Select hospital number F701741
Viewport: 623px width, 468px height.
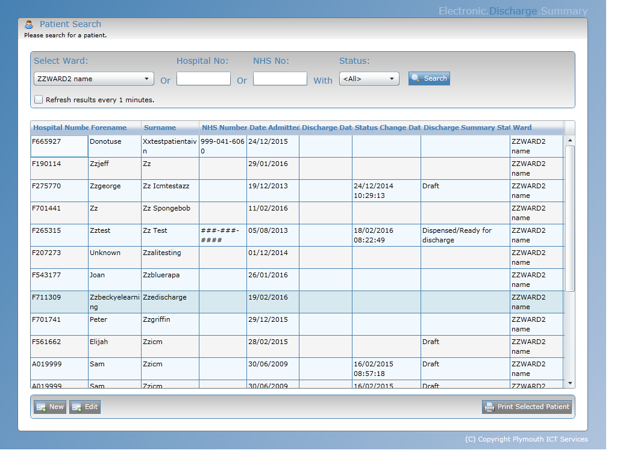(x=46, y=319)
